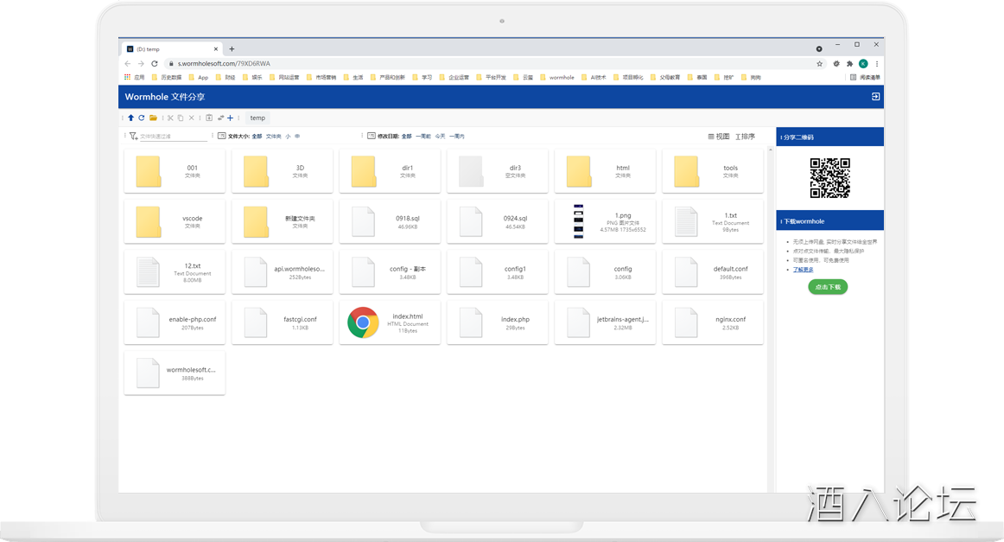1004x542 pixels.
Task: Click the refresh icon in file toolbar
Action: click(141, 118)
